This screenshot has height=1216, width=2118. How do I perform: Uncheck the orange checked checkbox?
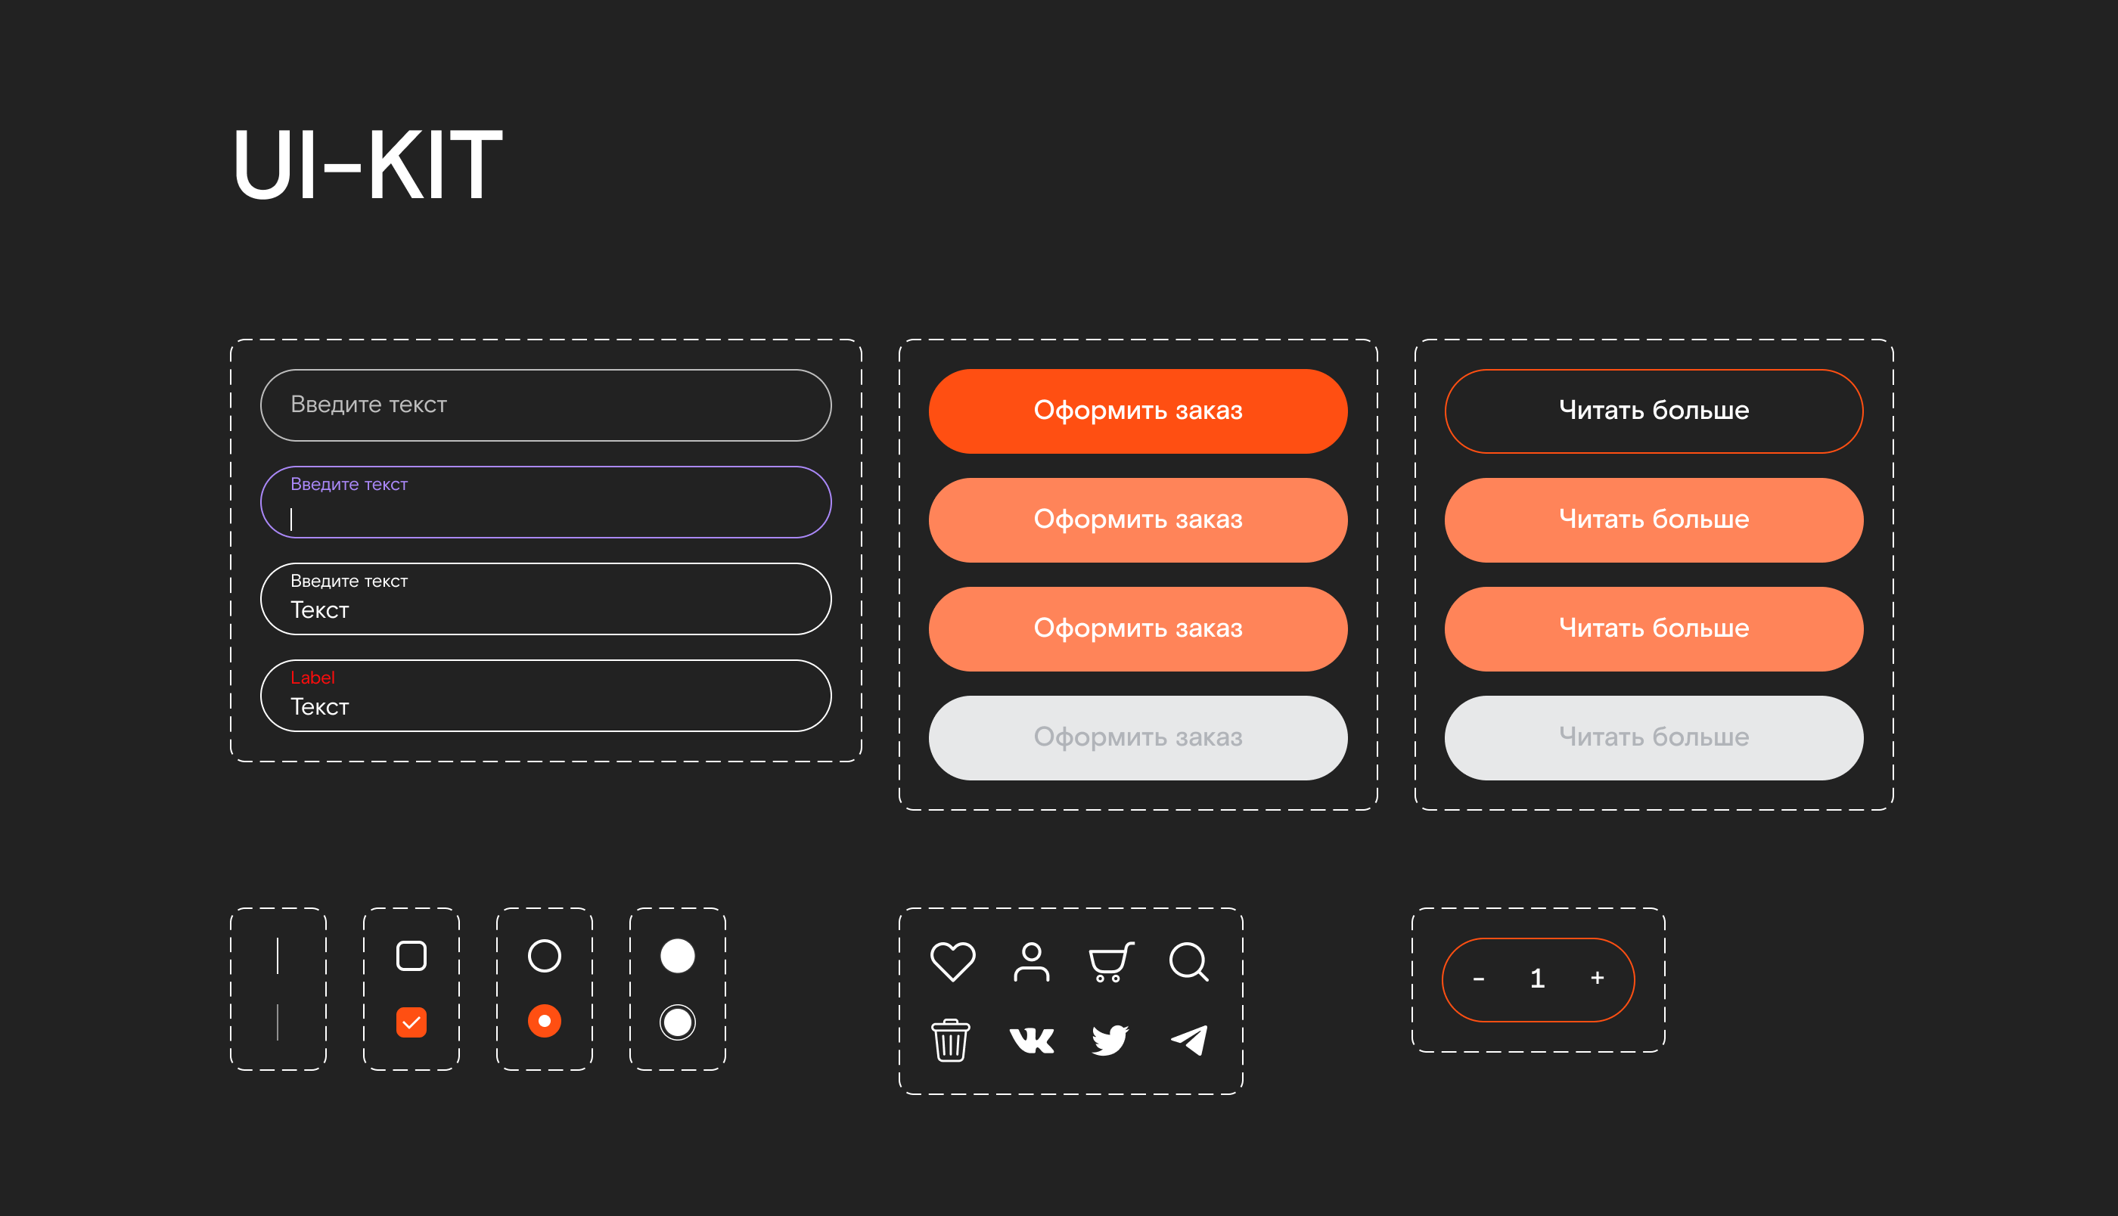(411, 1022)
